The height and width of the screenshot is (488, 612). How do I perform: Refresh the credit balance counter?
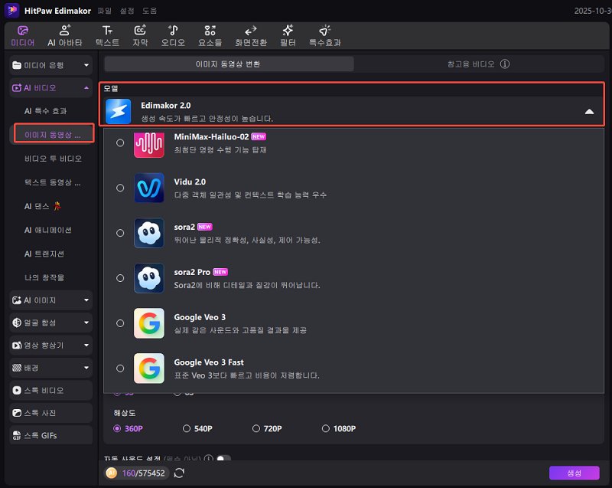click(178, 473)
